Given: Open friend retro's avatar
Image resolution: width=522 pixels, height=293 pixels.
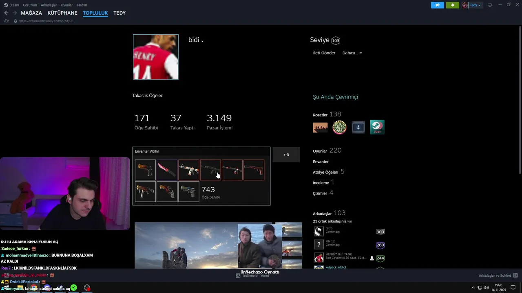Looking at the screenshot, I should click(x=319, y=232).
